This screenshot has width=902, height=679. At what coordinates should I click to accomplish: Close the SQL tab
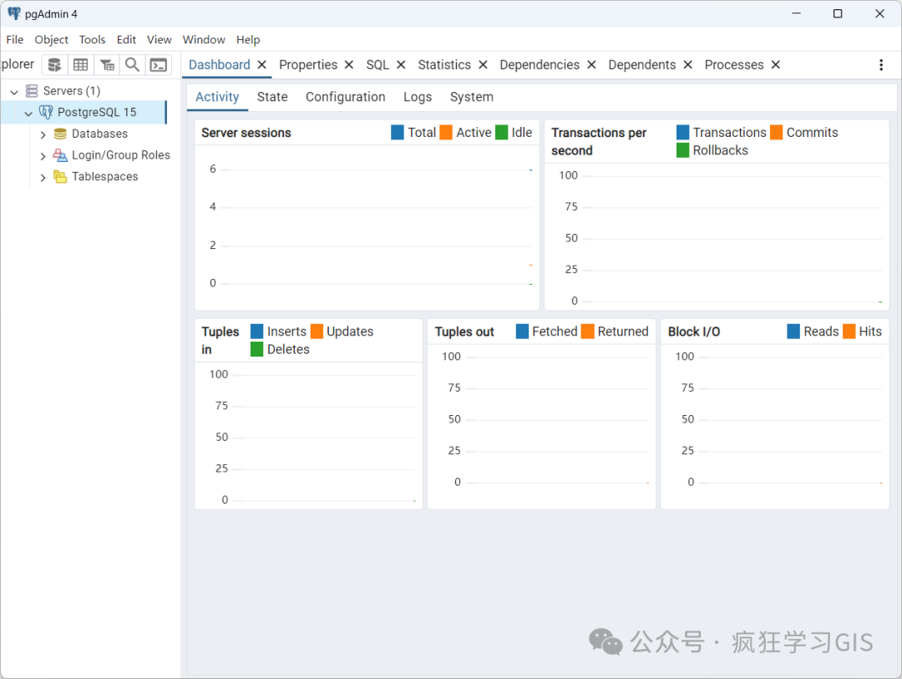click(x=401, y=64)
